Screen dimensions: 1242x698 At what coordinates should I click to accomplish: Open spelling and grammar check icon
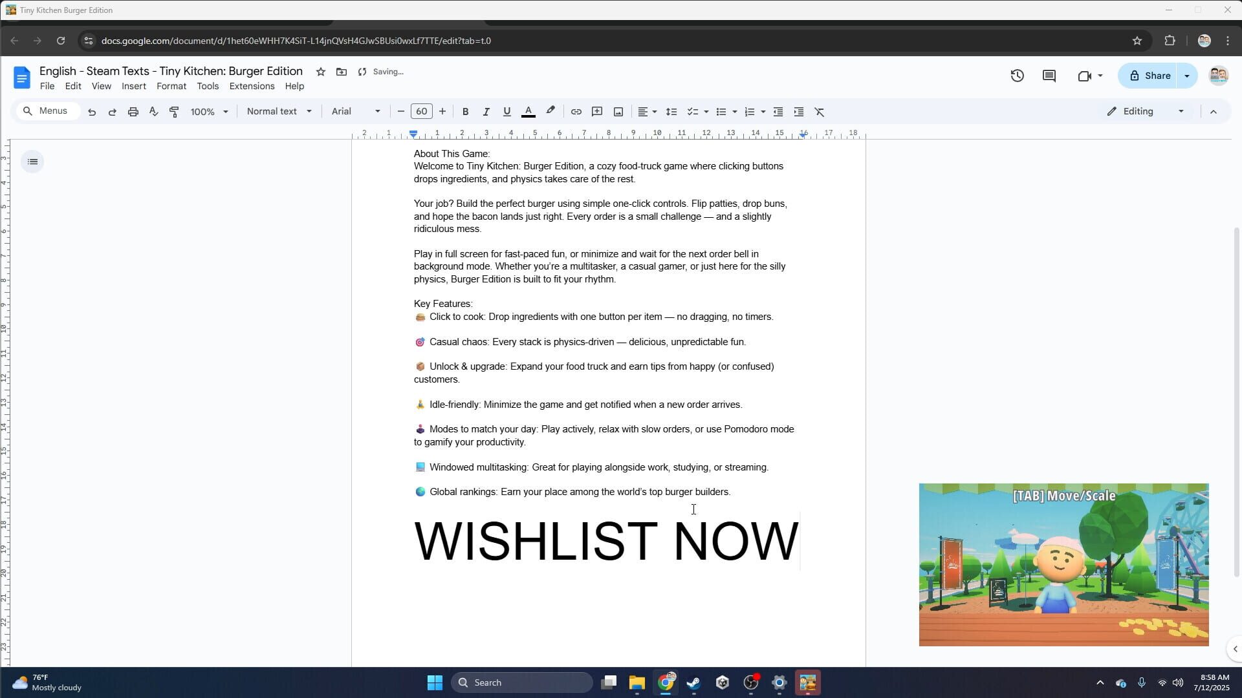coord(153,111)
